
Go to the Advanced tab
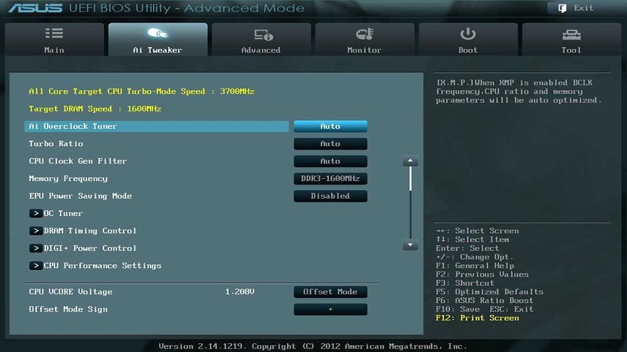point(261,39)
